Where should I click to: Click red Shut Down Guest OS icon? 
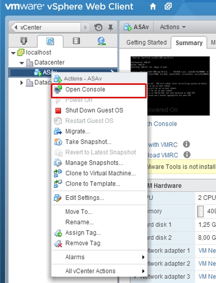tap(58, 110)
